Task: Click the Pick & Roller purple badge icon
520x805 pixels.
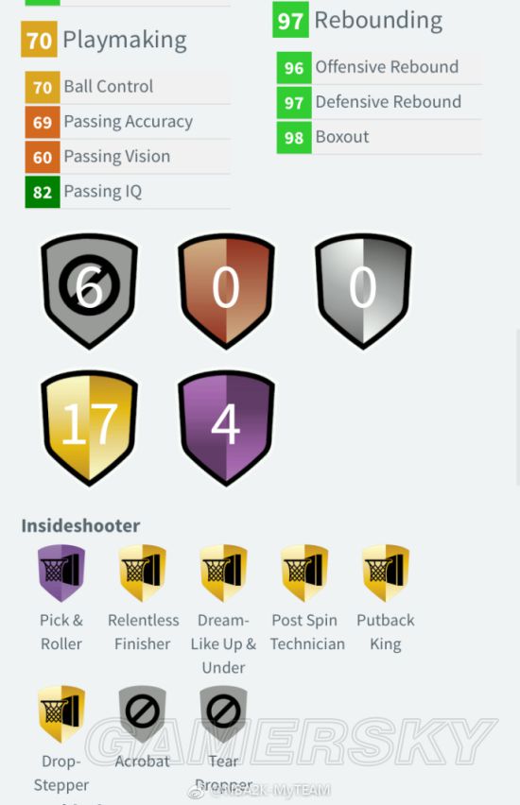Action: 61,573
